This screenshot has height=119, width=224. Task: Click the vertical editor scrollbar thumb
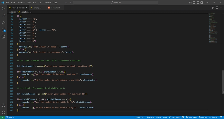(x=223, y=82)
